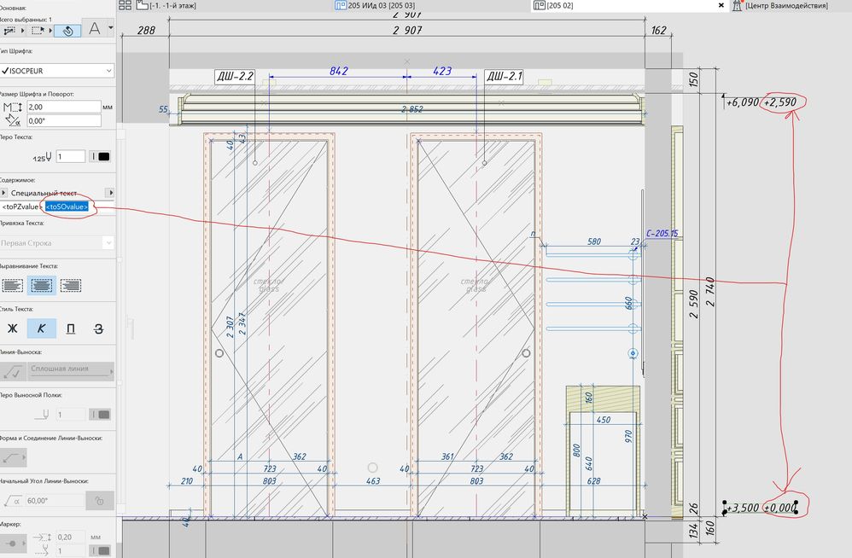The width and height of the screenshot is (852, 558).
Task: Click the marker size icon
Action: [43, 537]
